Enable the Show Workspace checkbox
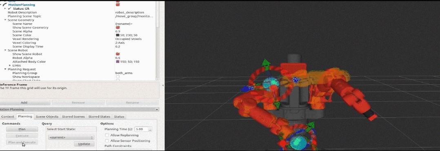This screenshot has height=151, width=440. point(118,77)
